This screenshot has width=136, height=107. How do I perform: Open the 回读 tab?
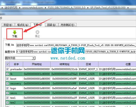[51, 25]
